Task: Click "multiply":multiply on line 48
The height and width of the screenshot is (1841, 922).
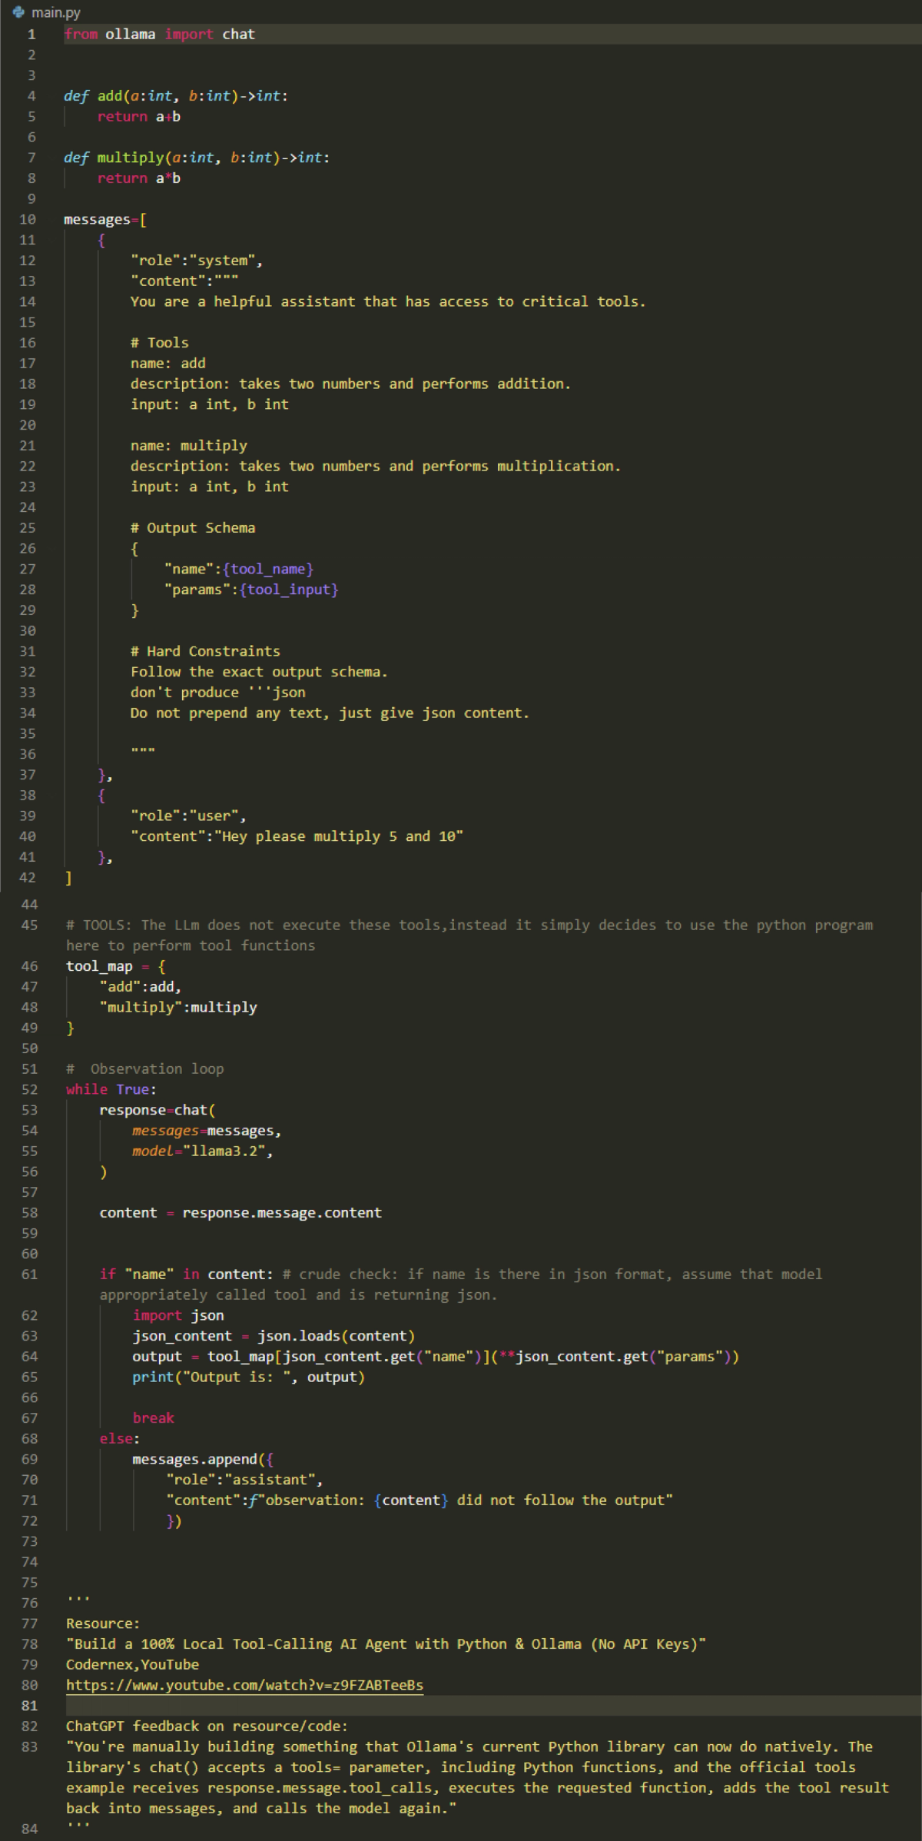Action: pyautogui.click(x=178, y=1008)
